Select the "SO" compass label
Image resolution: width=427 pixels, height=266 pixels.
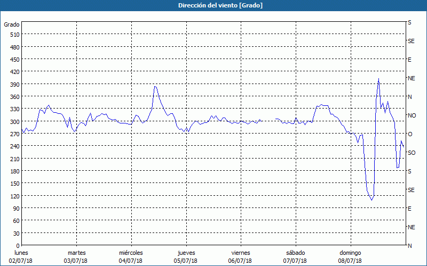[x=412, y=153]
